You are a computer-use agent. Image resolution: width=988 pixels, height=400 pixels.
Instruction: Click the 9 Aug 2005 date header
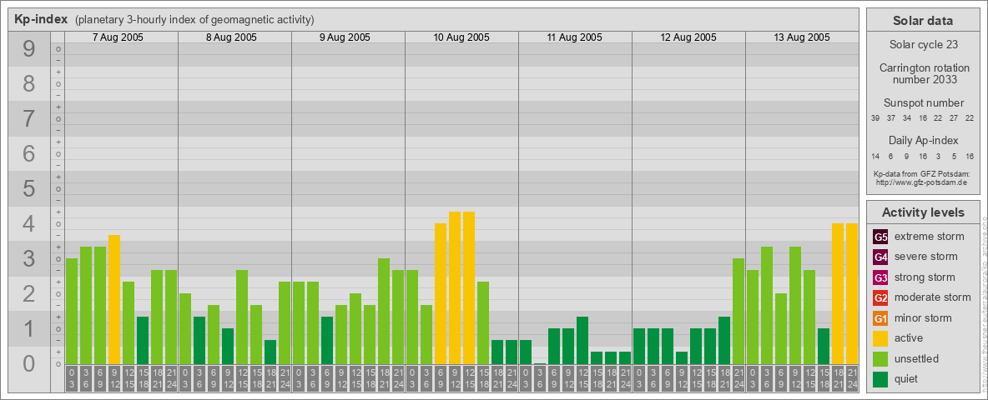pos(345,37)
